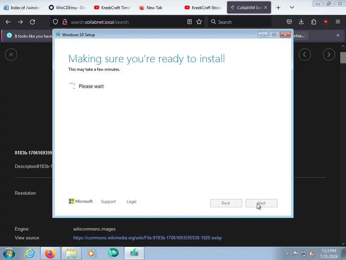Viewport: 346px width, 260px height.
Task: Click the info icon in notification bar
Action: [x=9, y=35]
